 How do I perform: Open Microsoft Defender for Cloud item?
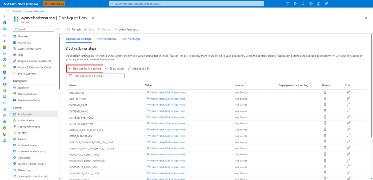coord(34,67)
